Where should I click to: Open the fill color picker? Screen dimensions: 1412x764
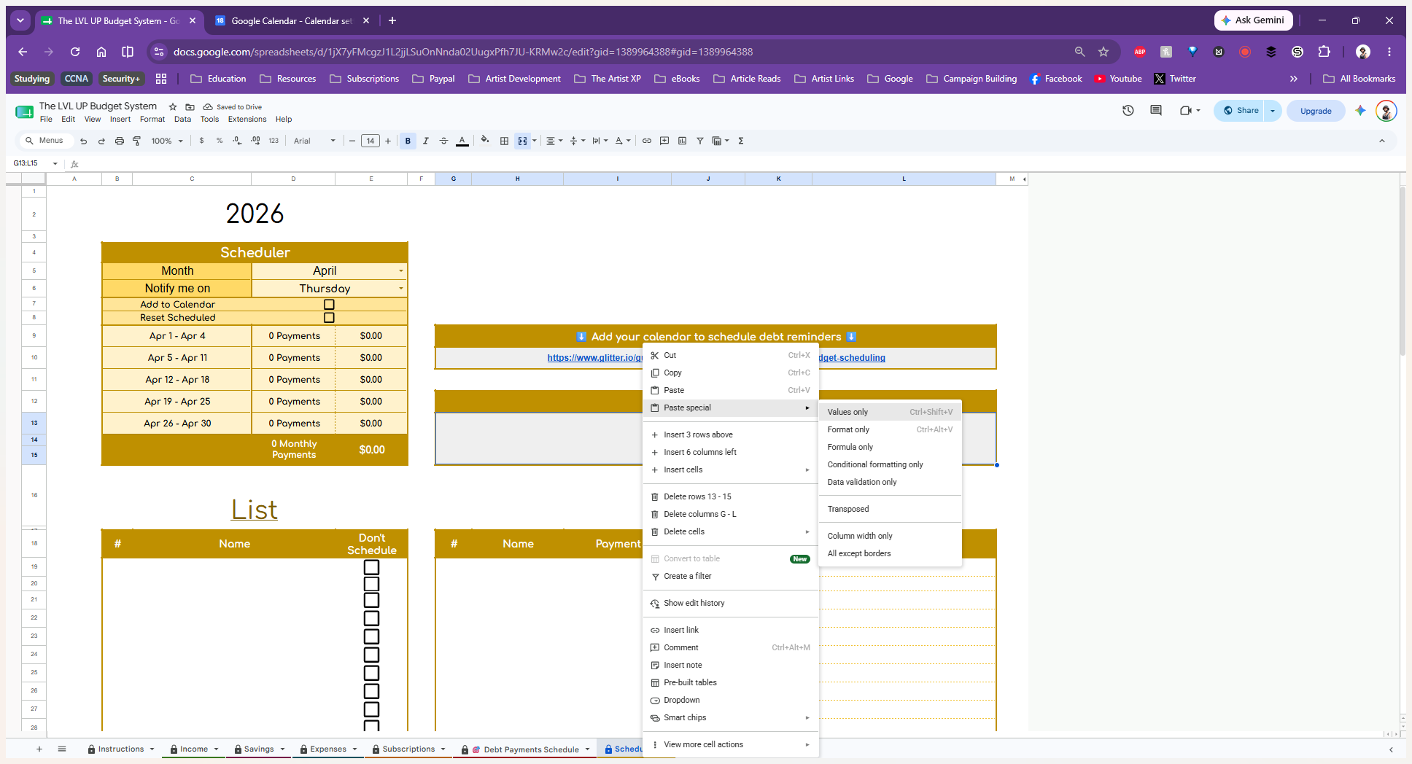(485, 141)
